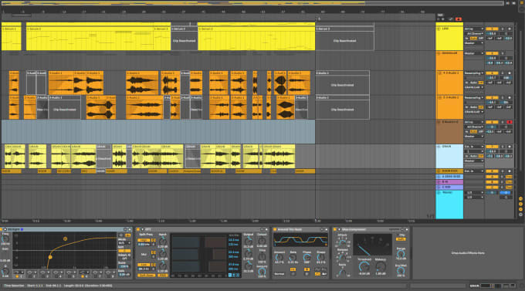
Task: Toggle EQ Eight filter band 6
Action: coord(83,276)
